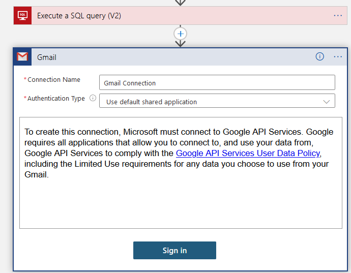
Task: Click the Connection Name label
Action: (x=54, y=80)
